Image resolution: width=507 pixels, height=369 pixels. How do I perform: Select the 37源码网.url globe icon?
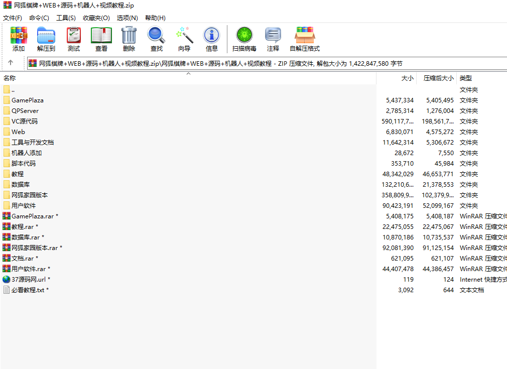point(7,279)
